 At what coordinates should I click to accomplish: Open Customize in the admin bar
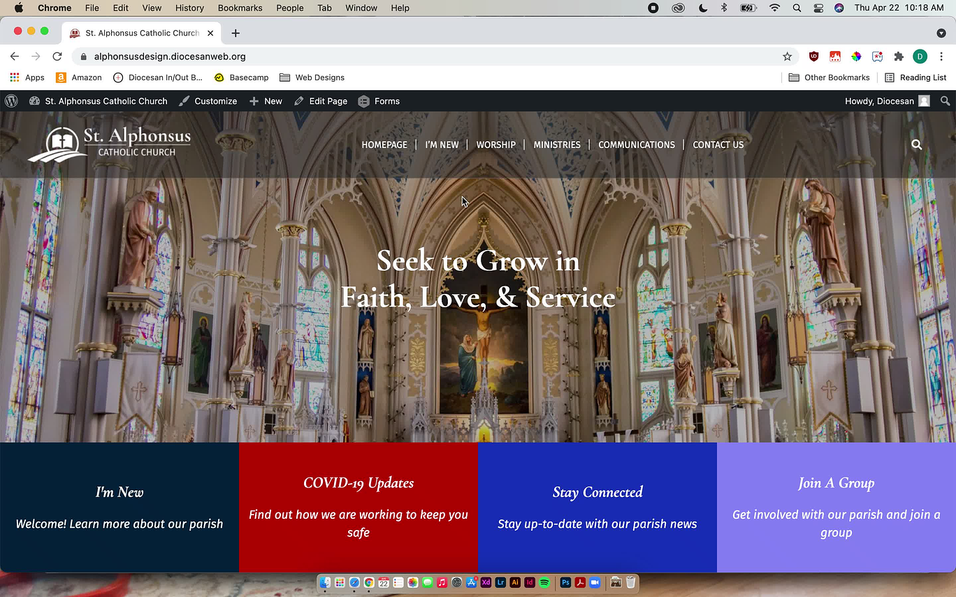coord(208,101)
